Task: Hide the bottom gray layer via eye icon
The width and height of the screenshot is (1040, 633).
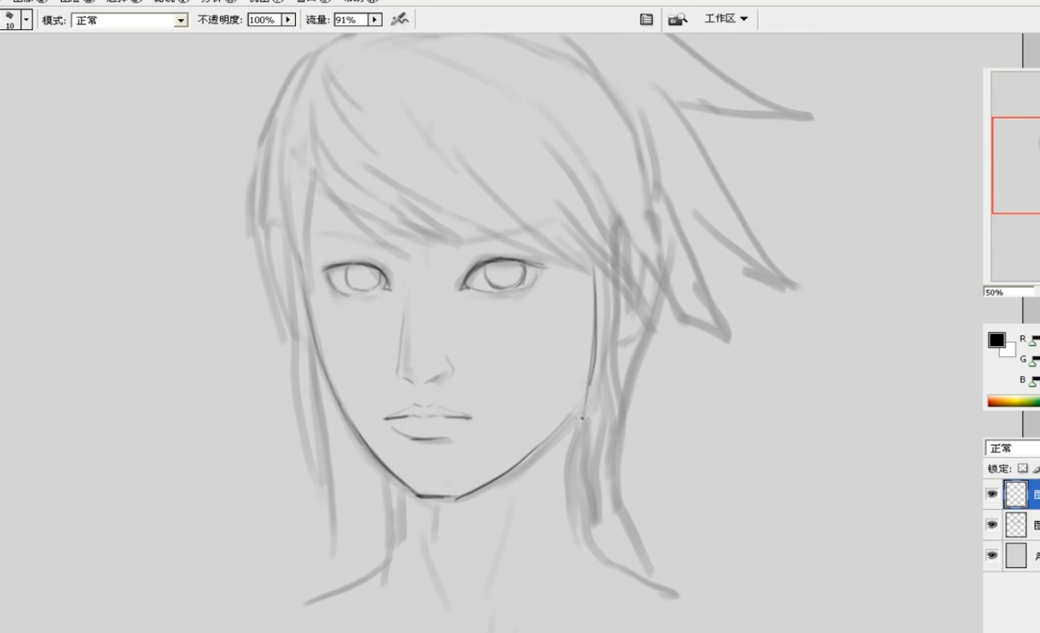Action: [x=992, y=555]
